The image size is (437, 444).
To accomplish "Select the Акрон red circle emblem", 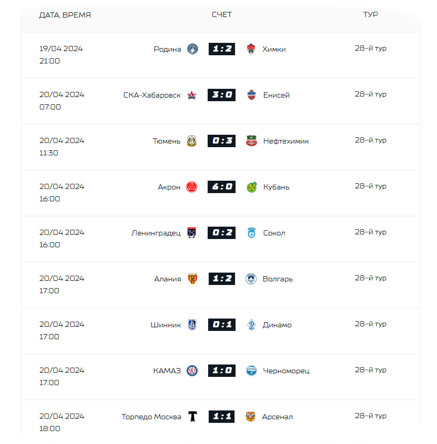I will [x=192, y=187].
